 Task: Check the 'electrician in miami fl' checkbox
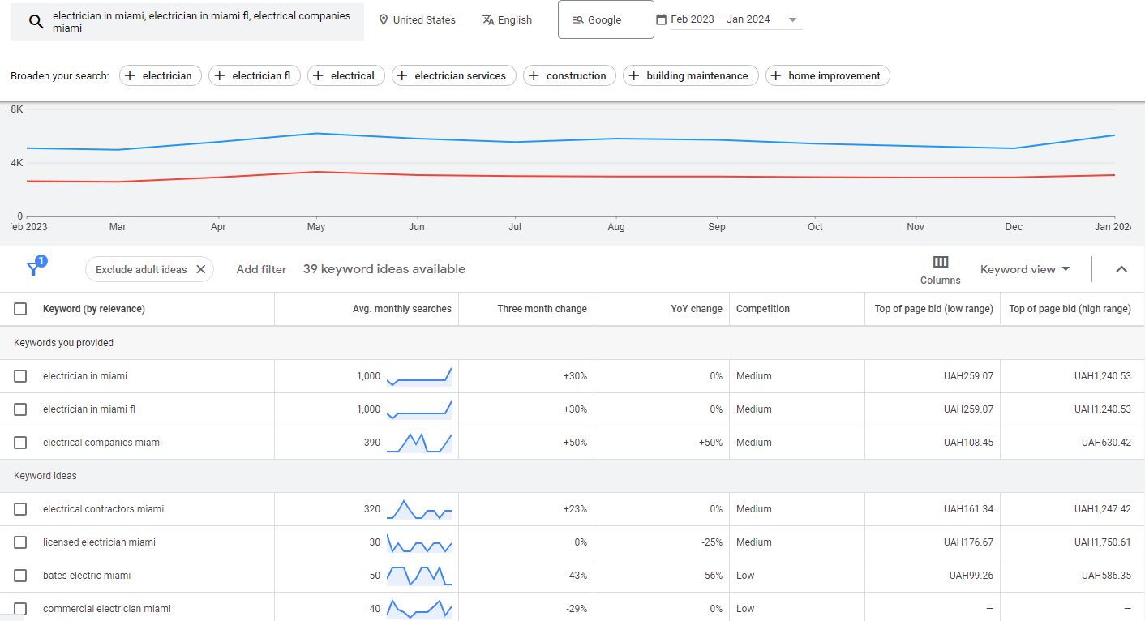(x=20, y=409)
